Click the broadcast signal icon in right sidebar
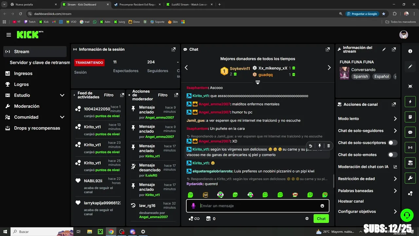The height and width of the screenshot is (236, 419). coord(410,147)
